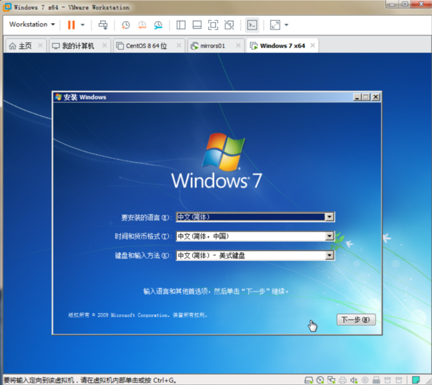Screen dimensions: 432x385
Task: Revert to the previous snapshot icon
Action: coord(142,25)
